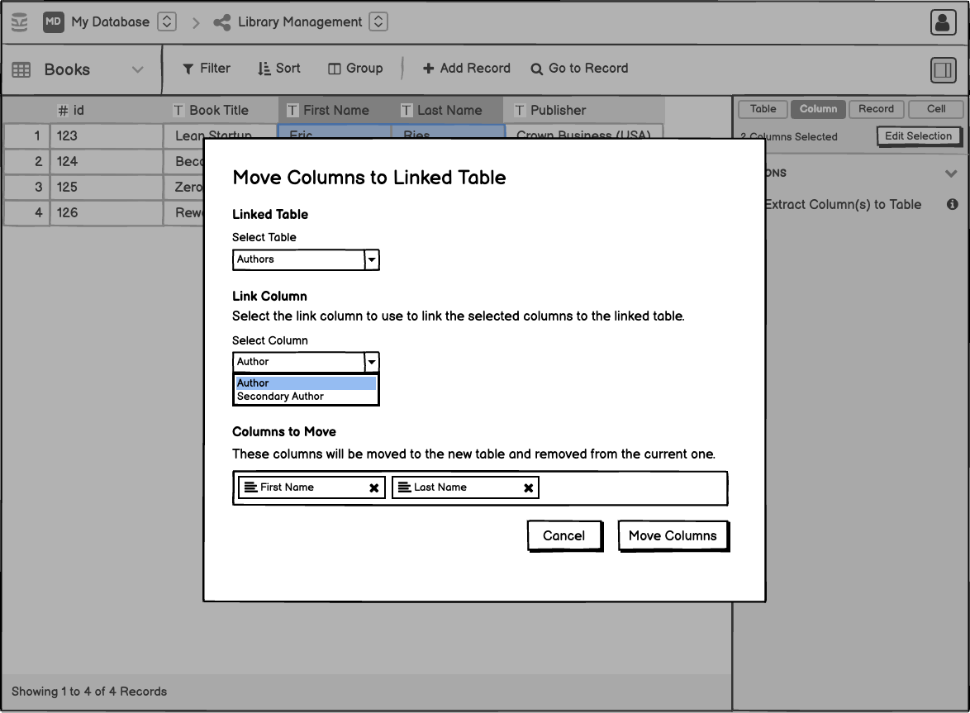The image size is (970, 713).
Task: Select the cell with id 123
Action: [x=107, y=136]
